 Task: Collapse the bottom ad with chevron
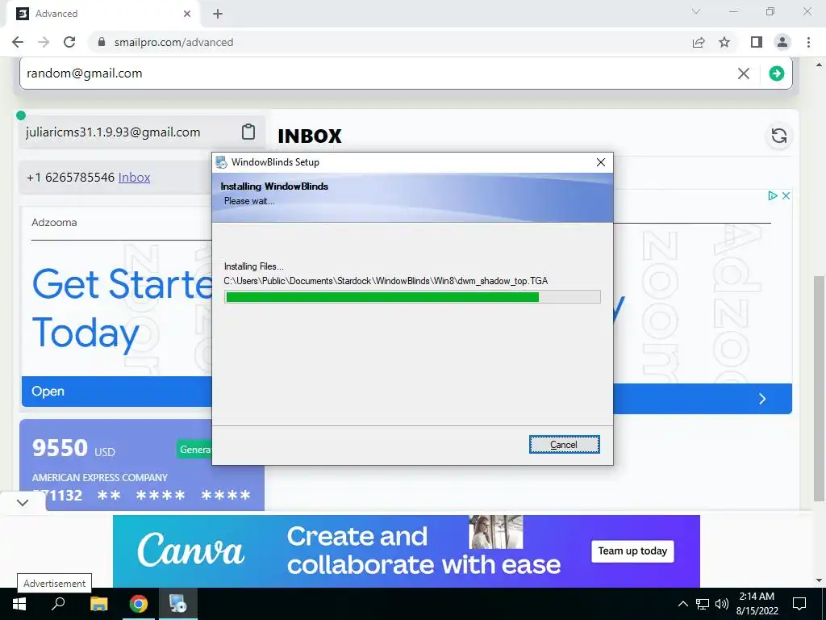(22, 502)
